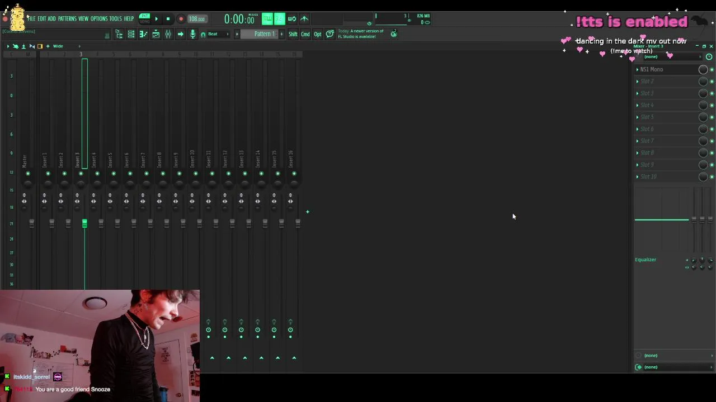The width and height of the screenshot is (716, 402).
Task: Click the Master track volume fader handle
Action: click(x=31, y=223)
